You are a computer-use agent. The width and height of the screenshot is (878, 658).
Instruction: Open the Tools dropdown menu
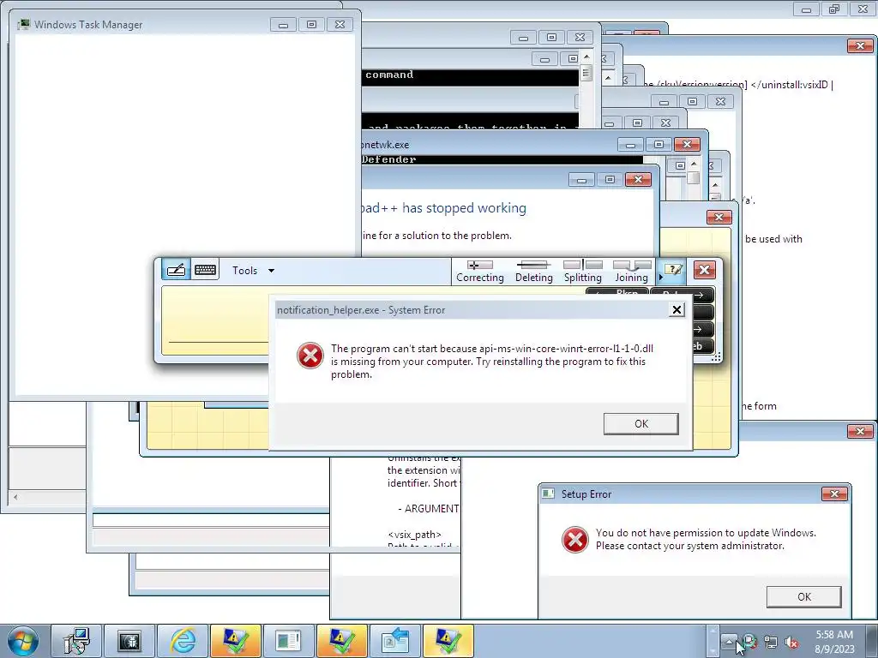(x=253, y=270)
